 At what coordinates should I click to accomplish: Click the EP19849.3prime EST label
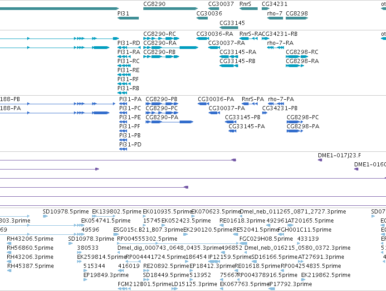click(x=106, y=275)
